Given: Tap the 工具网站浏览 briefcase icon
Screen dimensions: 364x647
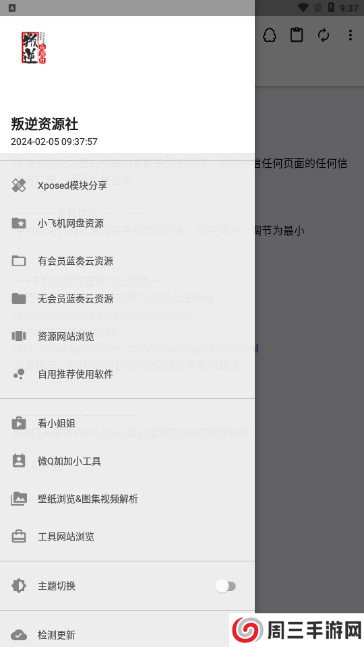Looking at the screenshot, I should [x=19, y=536].
